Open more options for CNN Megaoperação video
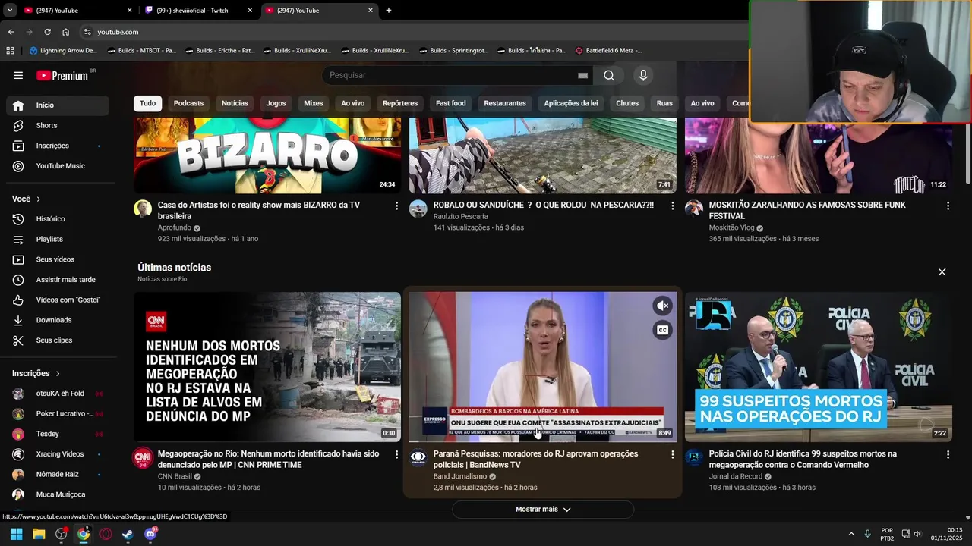The height and width of the screenshot is (546, 972). [x=396, y=454]
